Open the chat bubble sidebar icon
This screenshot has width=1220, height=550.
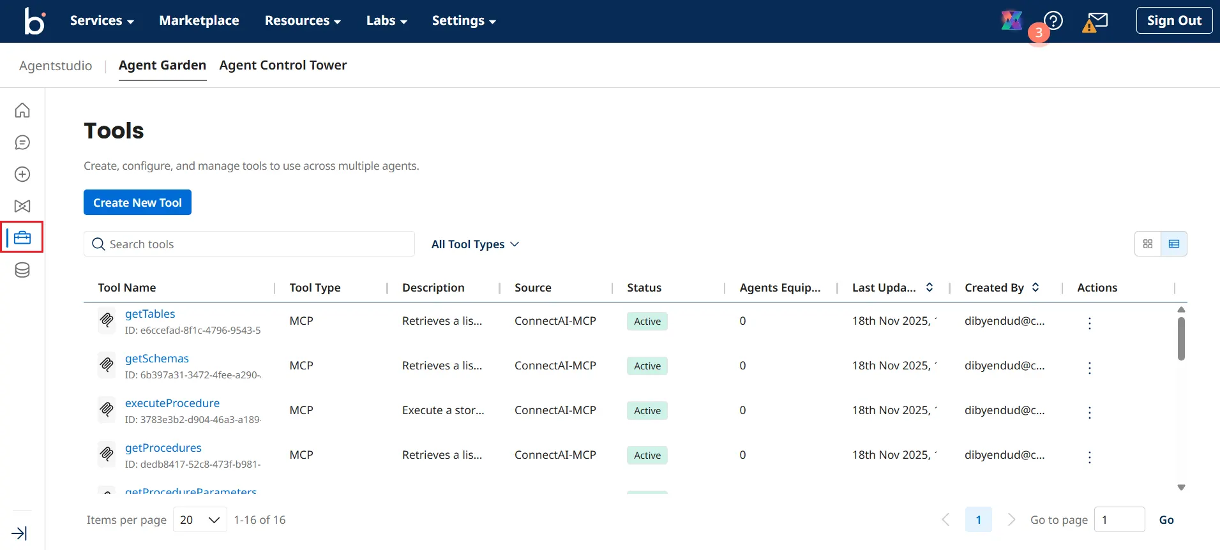[22, 142]
